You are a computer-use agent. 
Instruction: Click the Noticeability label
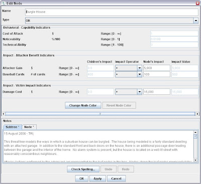[12, 39]
